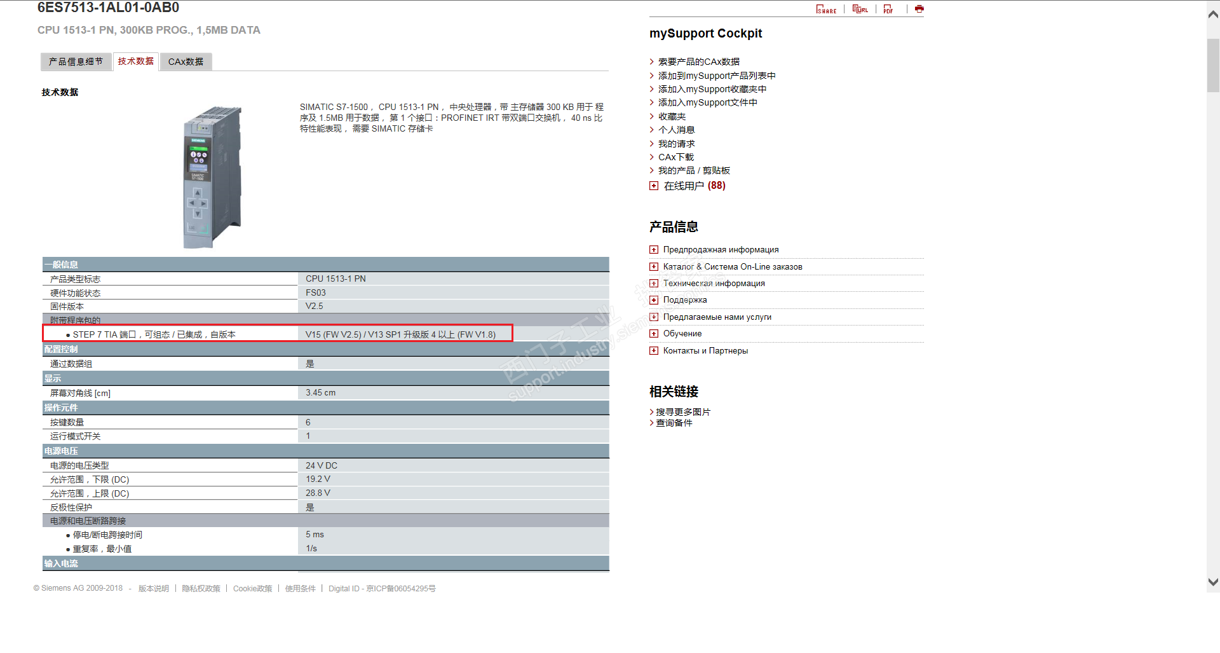Image resolution: width=1220 pixels, height=653 pixels.
Task: Click the 电源电压 section header
Action: (x=326, y=451)
